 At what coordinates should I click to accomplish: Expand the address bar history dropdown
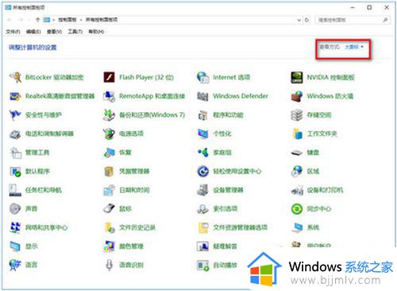pyautogui.click(x=299, y=20)
